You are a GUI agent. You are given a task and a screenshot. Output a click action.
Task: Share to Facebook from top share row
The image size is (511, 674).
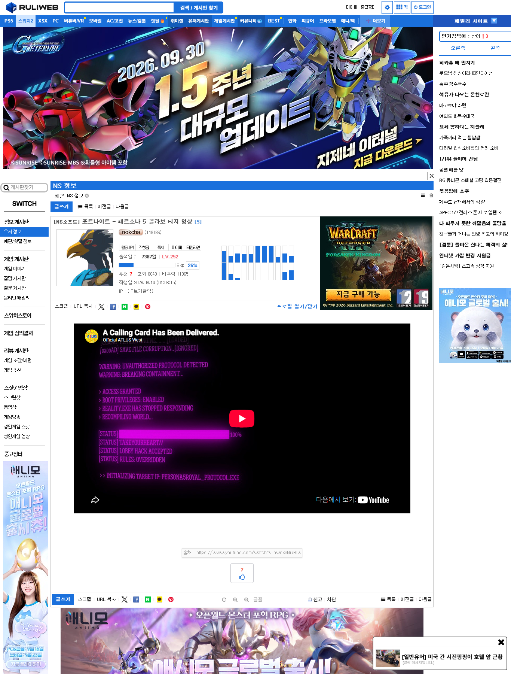tap(113, 307)
